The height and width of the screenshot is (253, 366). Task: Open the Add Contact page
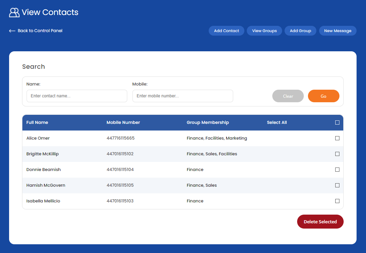(x=226, y=31)
